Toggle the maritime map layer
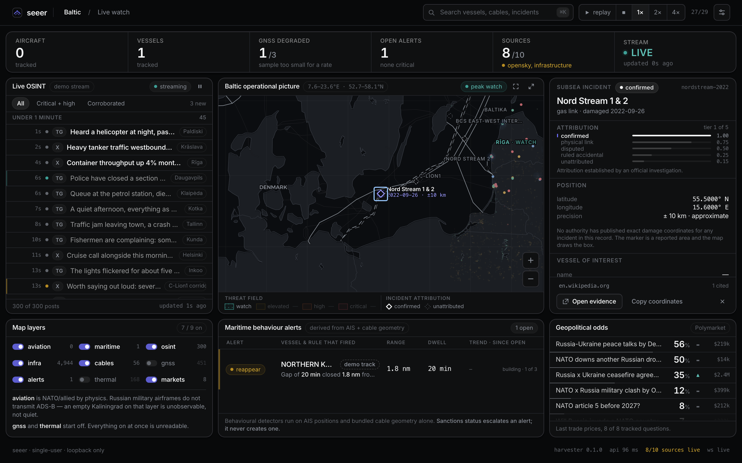The width and height of the screenshot is (742, 463). tap(85, 347)
